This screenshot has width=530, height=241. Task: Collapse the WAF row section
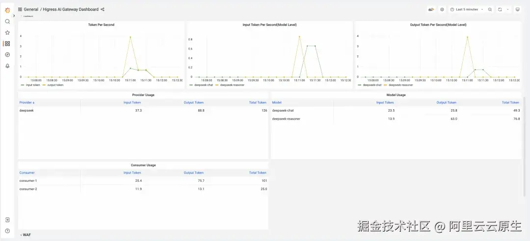[26, 235]
